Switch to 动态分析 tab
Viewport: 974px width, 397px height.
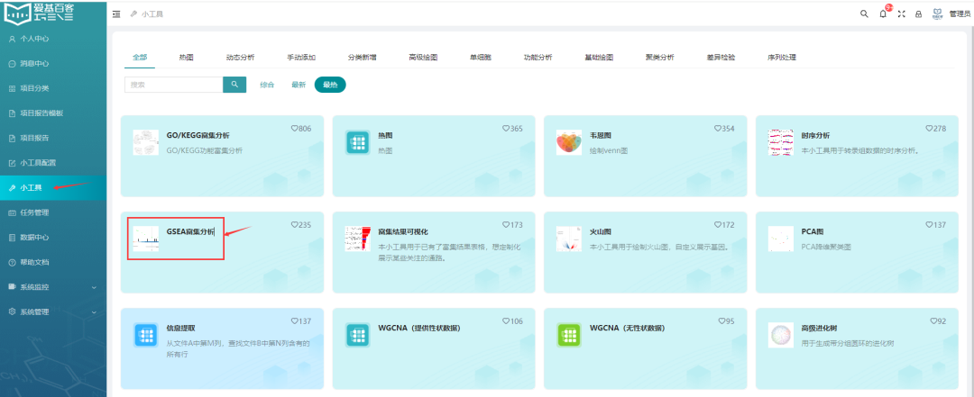coord(241,57)
